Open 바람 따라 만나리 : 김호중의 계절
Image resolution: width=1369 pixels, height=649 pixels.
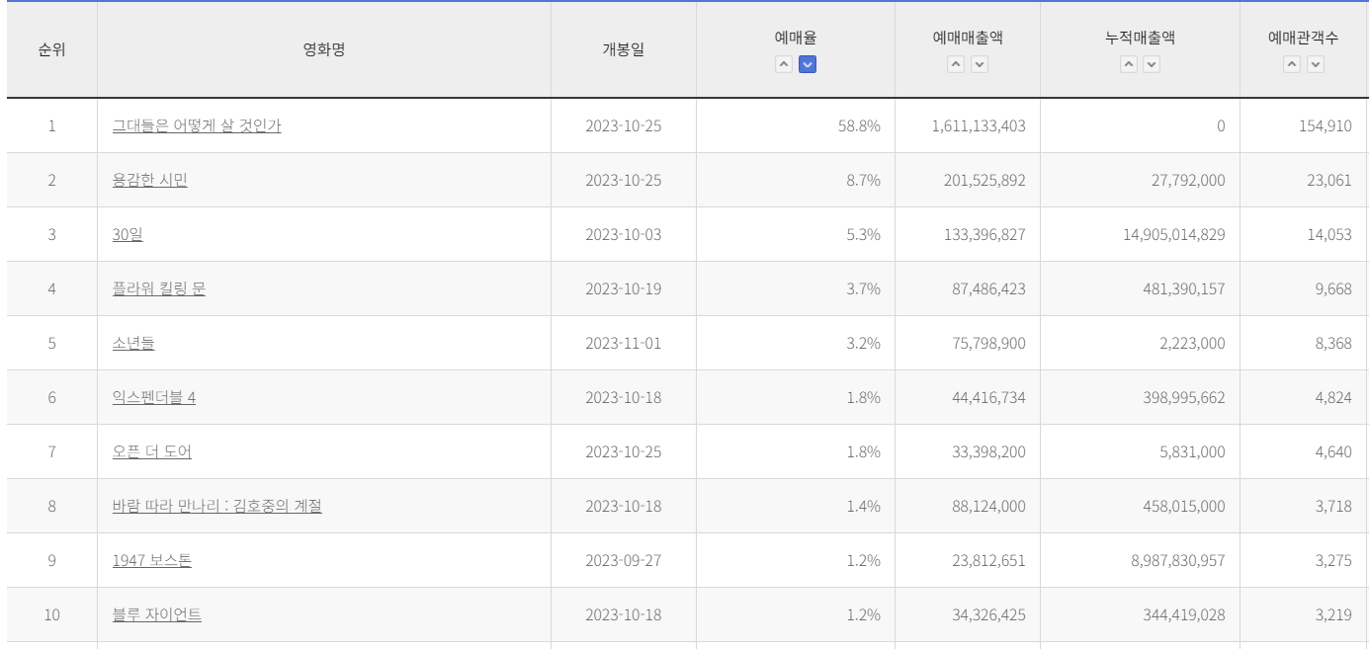[x=217, y=506]
